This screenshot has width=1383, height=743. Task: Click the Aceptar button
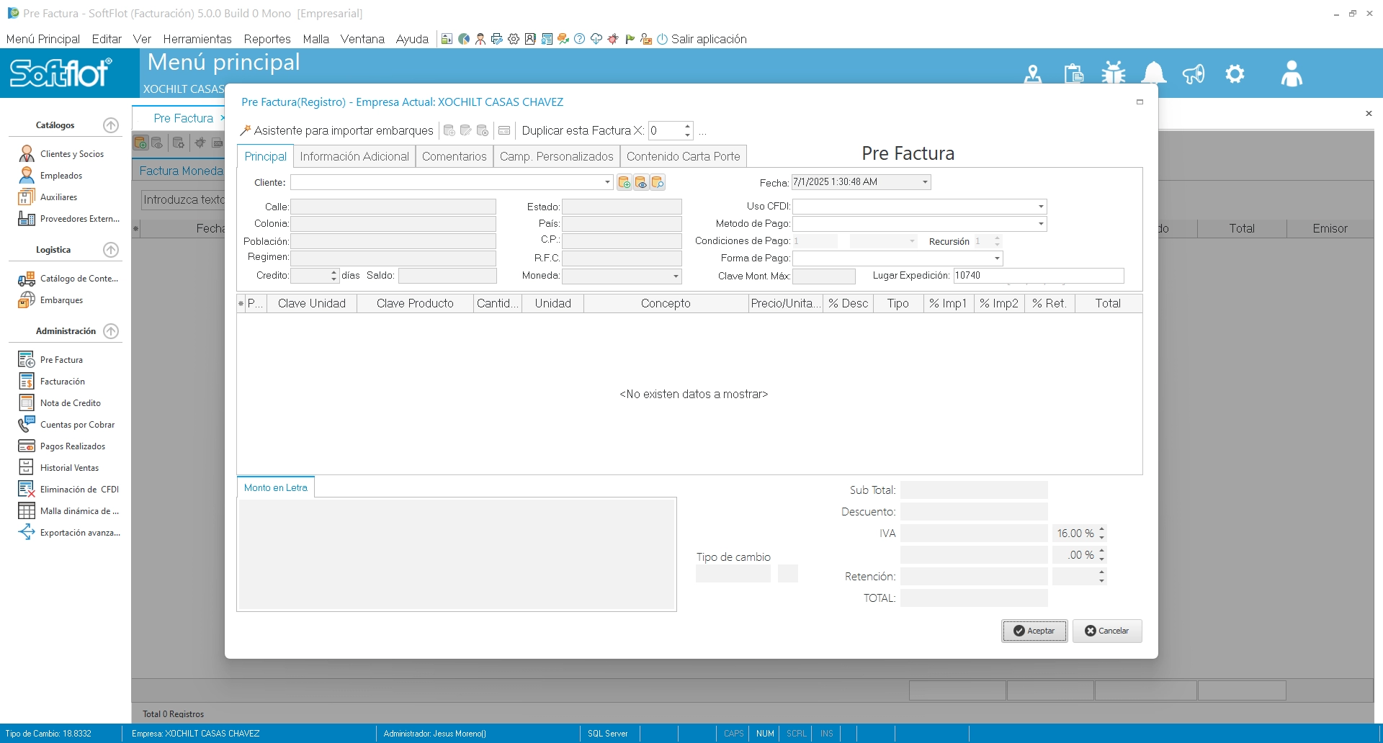click(x=1034, y=631)
